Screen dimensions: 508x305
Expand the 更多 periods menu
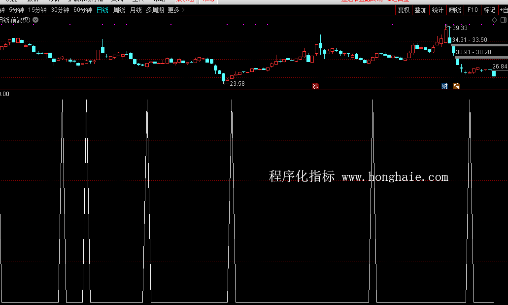(x=176, y=10)
